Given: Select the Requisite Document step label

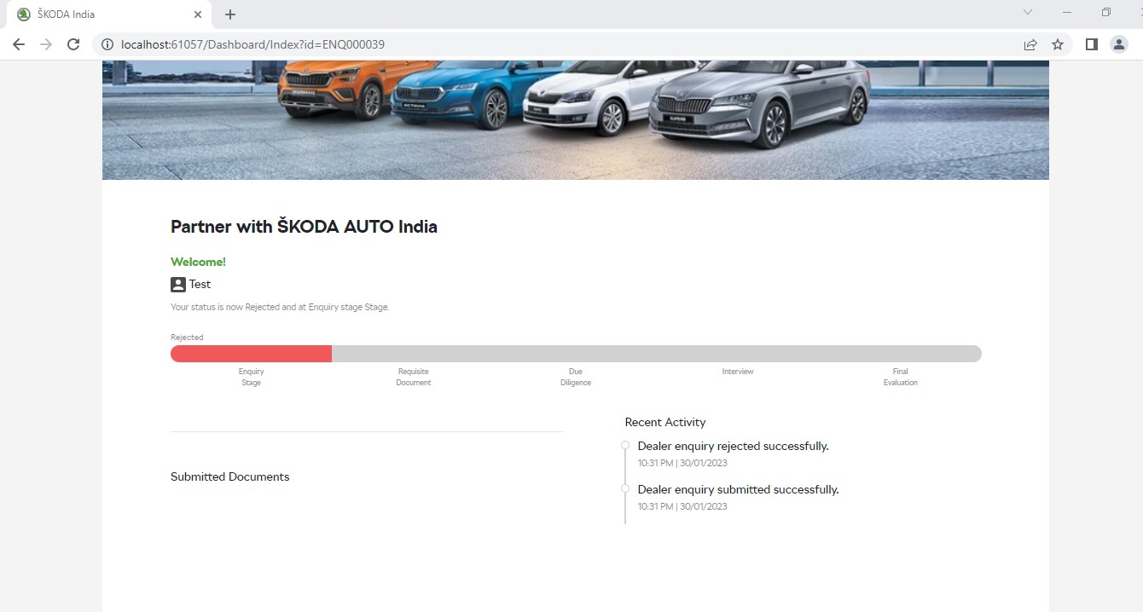Looking at the screenshot, I should tap(414, 377).
